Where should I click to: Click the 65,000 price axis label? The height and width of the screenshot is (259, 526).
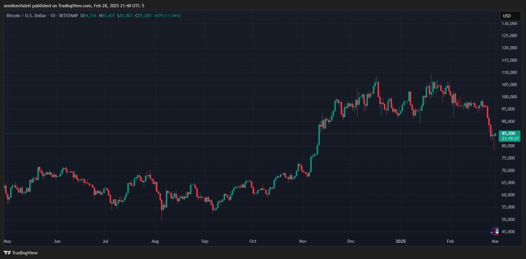[508, 183]
